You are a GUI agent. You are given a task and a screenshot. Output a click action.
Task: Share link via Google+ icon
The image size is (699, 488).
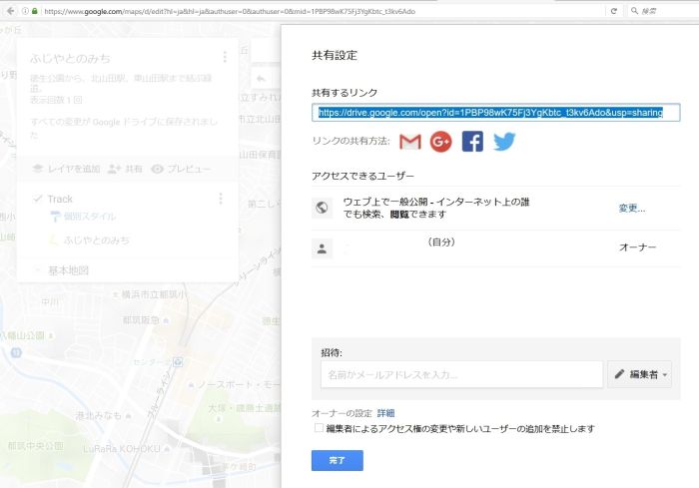point(441,142)
